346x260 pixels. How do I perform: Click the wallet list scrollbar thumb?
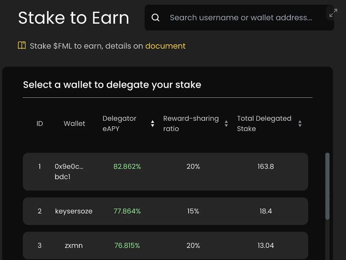tap(327, 186)
